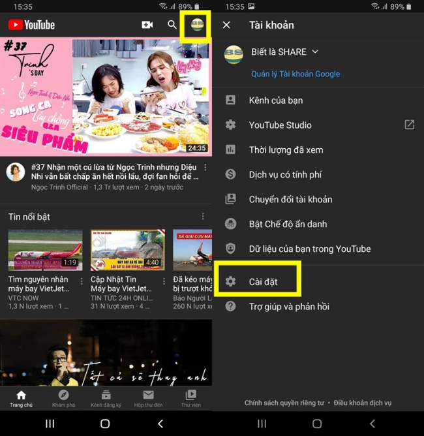Close the Tài khoản panel with X
The height and width of the screenshot is (436, 424).
click(x=226, y=25)
